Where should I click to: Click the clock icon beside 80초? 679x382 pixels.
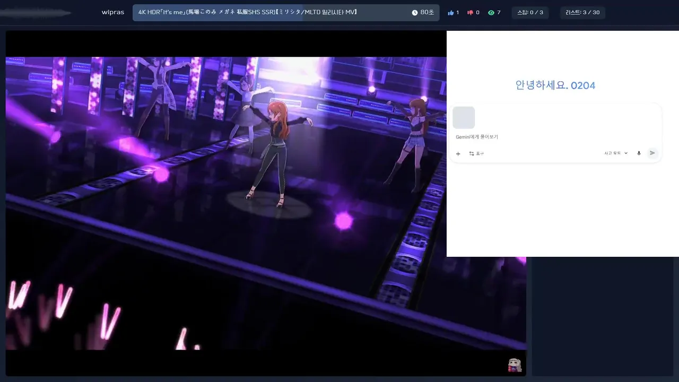pos(415,13)
